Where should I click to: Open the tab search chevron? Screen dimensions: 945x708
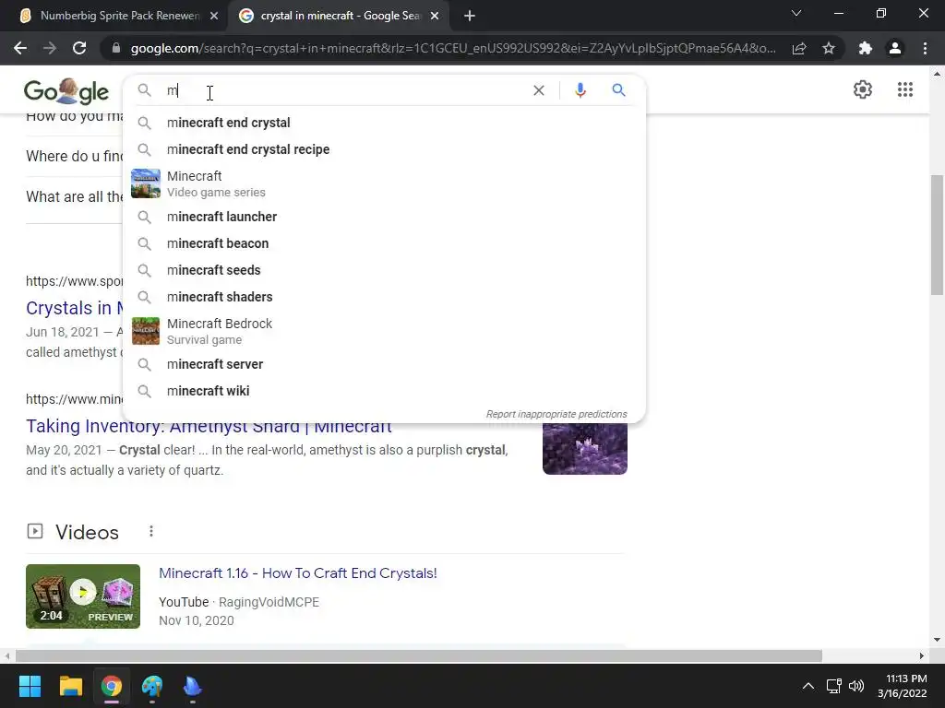click(x=796, y=13)
